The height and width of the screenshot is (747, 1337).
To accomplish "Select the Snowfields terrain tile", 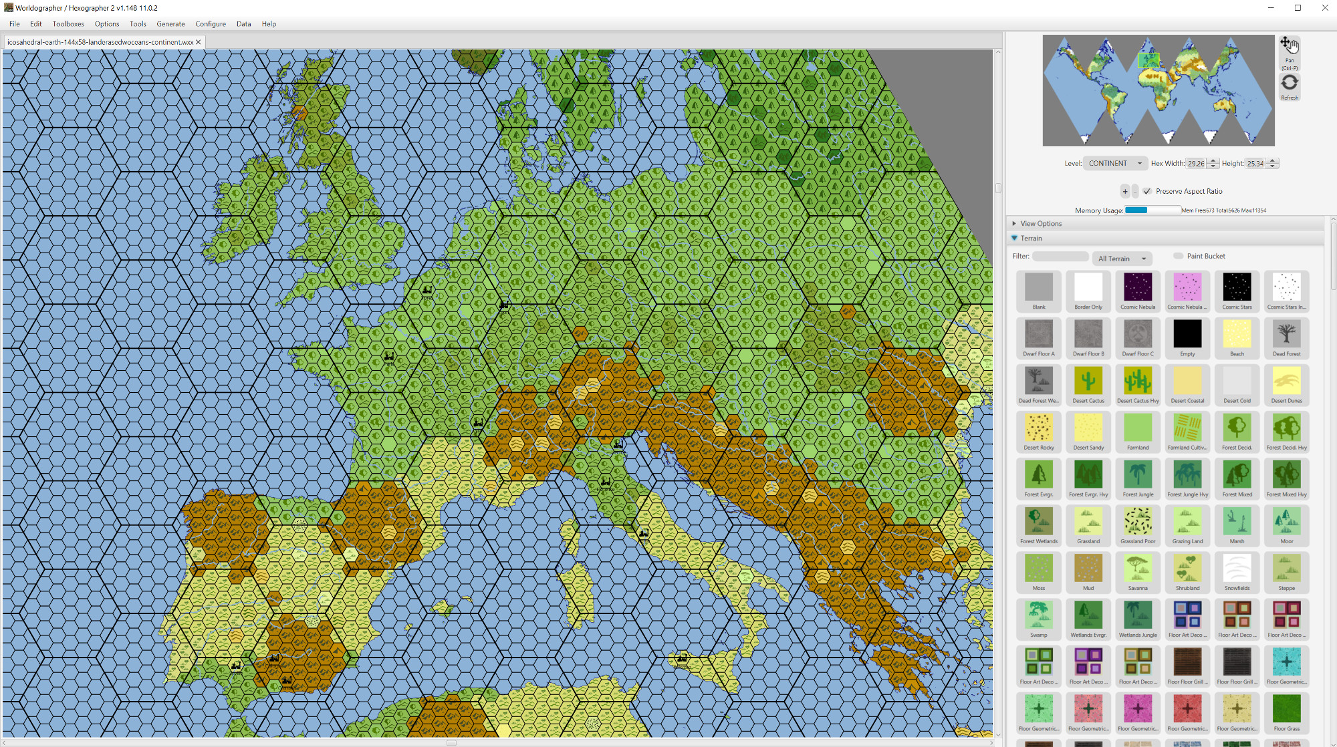I will 1236,569.
